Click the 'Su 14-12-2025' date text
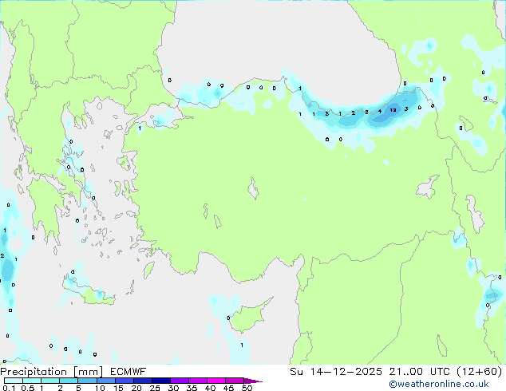This screenshot has height=391, width=506. point(336,372)
